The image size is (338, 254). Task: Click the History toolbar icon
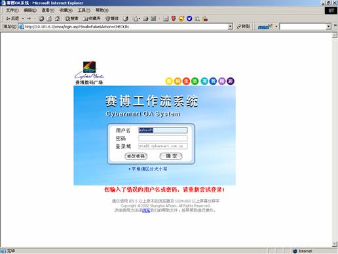click(x=126, y=19)
